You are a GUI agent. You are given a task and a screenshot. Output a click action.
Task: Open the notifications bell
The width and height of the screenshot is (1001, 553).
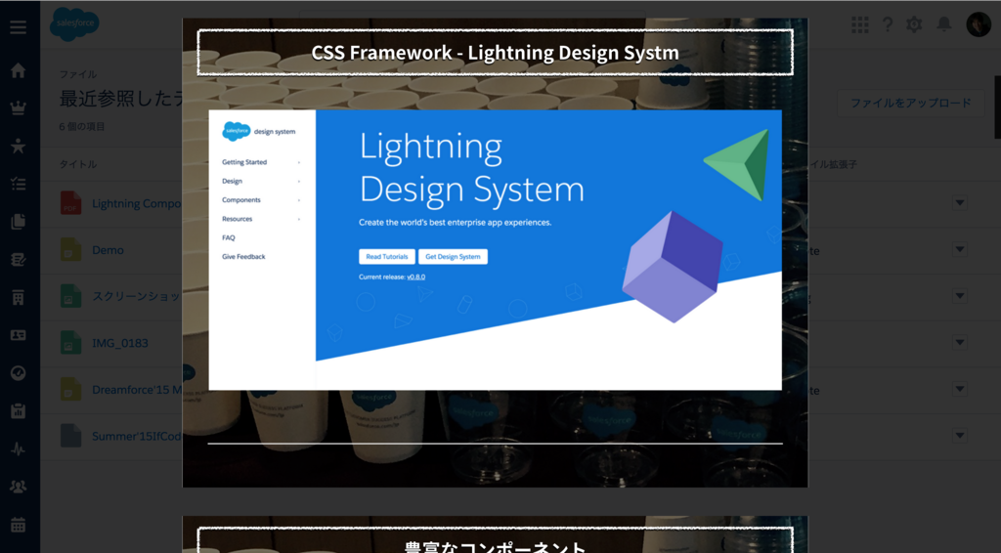[x=943, y=24]
